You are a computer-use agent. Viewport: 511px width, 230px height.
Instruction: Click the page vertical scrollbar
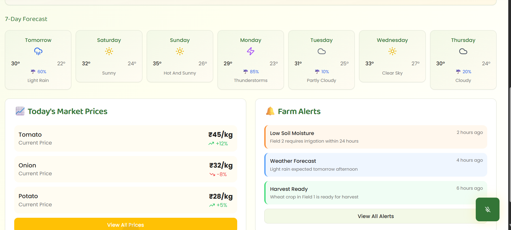pos(510,144)
